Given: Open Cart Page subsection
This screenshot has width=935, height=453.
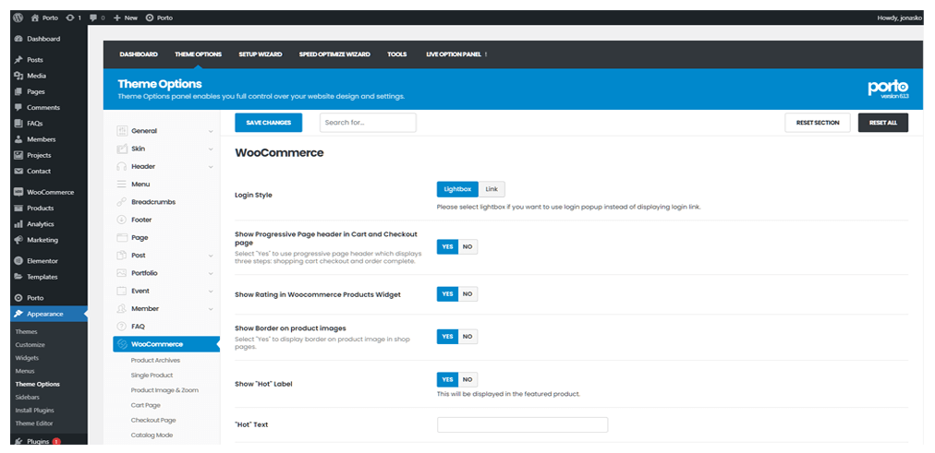Looking at the screenshot, I should click(x=145, y=405).
